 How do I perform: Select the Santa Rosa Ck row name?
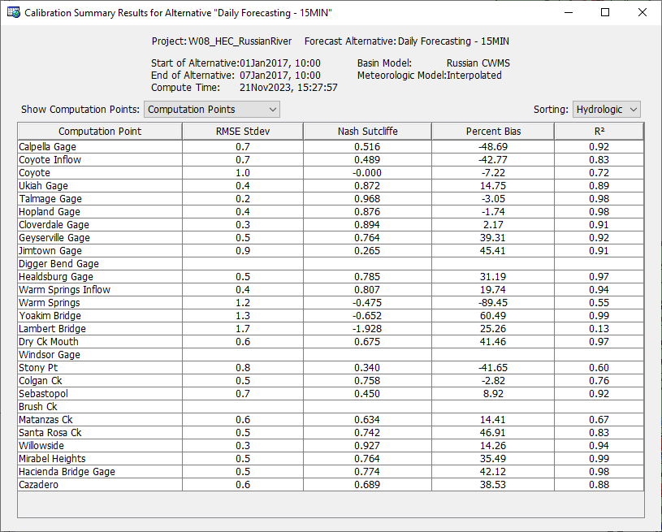pos(50,433)
